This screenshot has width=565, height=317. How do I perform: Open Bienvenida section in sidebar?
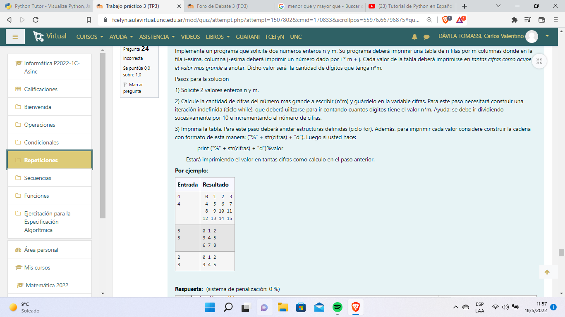(49, 107)
